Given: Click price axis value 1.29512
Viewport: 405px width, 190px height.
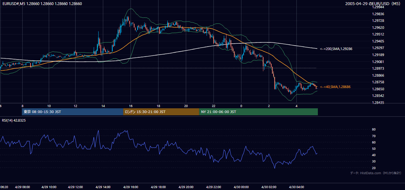Looking at the screenshot, I should (x=378, y=35).
